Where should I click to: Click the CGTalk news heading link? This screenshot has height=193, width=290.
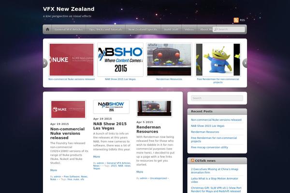(x=205, y=161)
